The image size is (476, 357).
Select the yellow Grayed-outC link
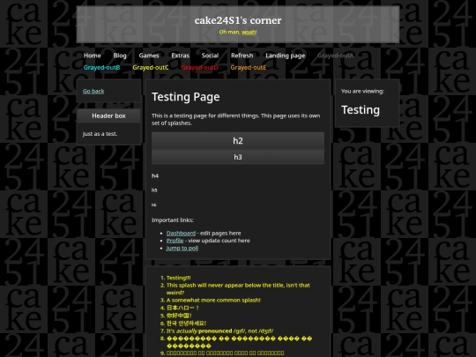(151, 67)
